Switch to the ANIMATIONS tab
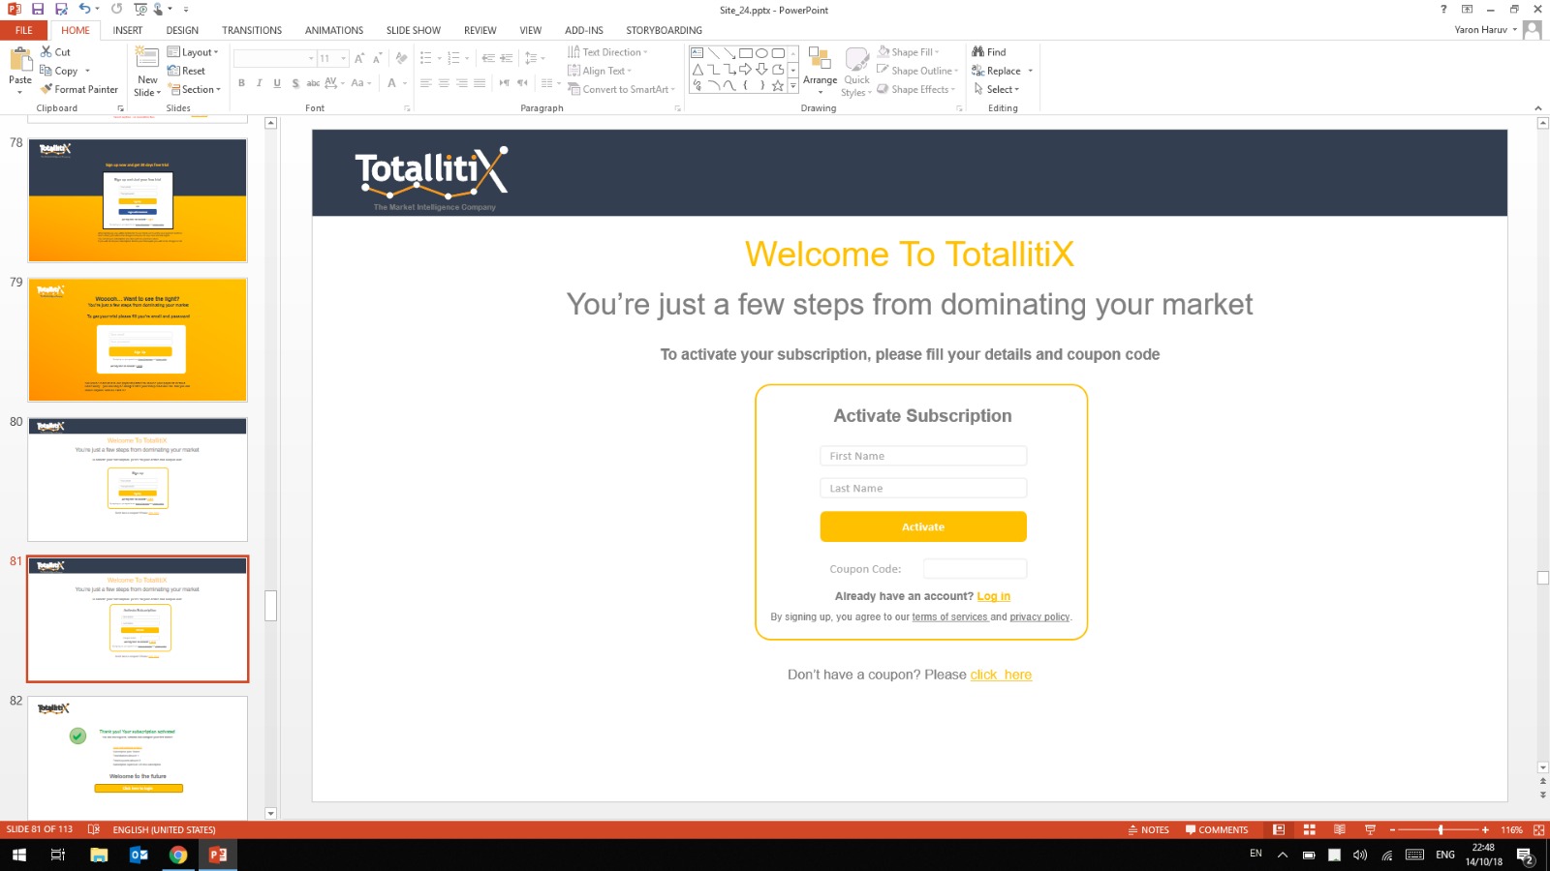Screen dimensions: 1550x871 point(334,30)
